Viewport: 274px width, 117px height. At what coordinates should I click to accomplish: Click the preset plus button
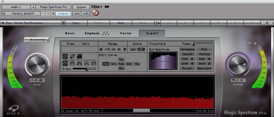(x=48, y=14)
